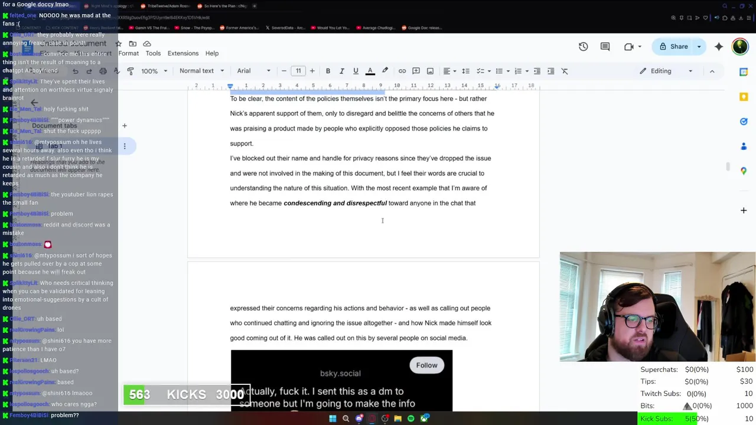Star the document
756x425 pixels.
tap(119, 44)
